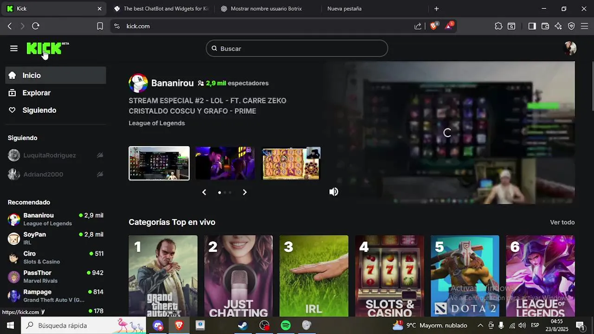The image size is (594, 334).
Task: Expand the hidden system tray icons chevron
Action: 480,326
